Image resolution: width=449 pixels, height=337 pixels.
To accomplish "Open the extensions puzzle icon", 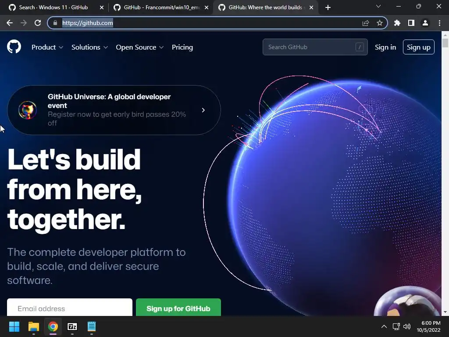I will [x=397, y=23].
